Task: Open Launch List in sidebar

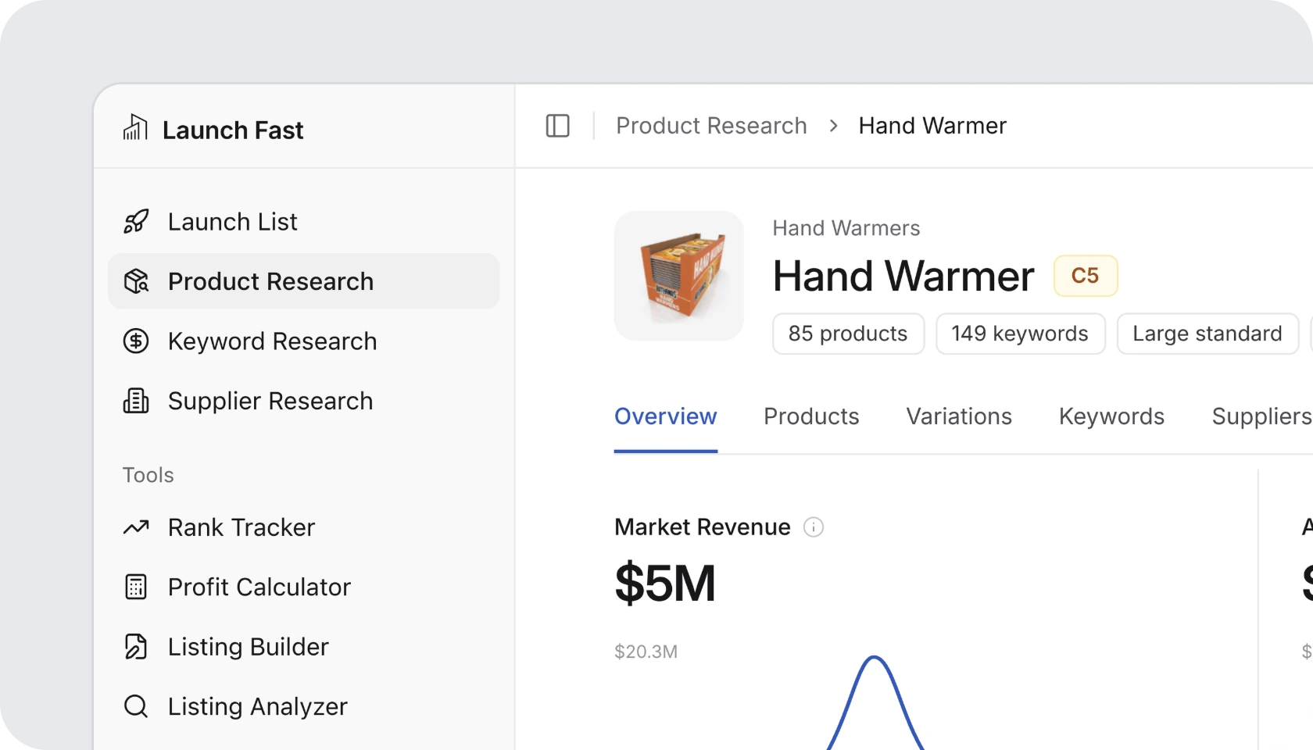Action: click(303, 222)
